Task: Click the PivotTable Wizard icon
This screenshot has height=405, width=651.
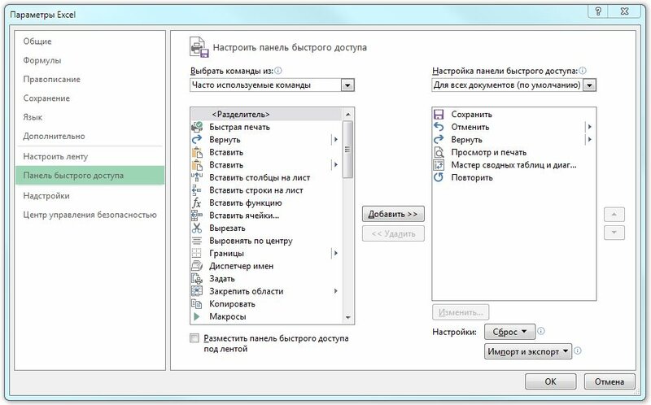Action: point(439,165)
